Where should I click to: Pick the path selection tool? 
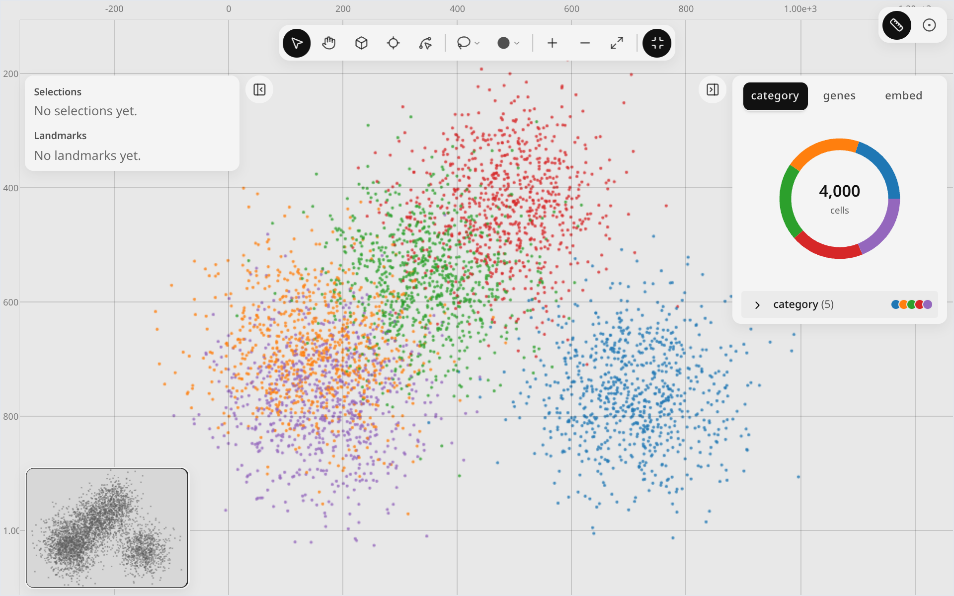point(425,43)
